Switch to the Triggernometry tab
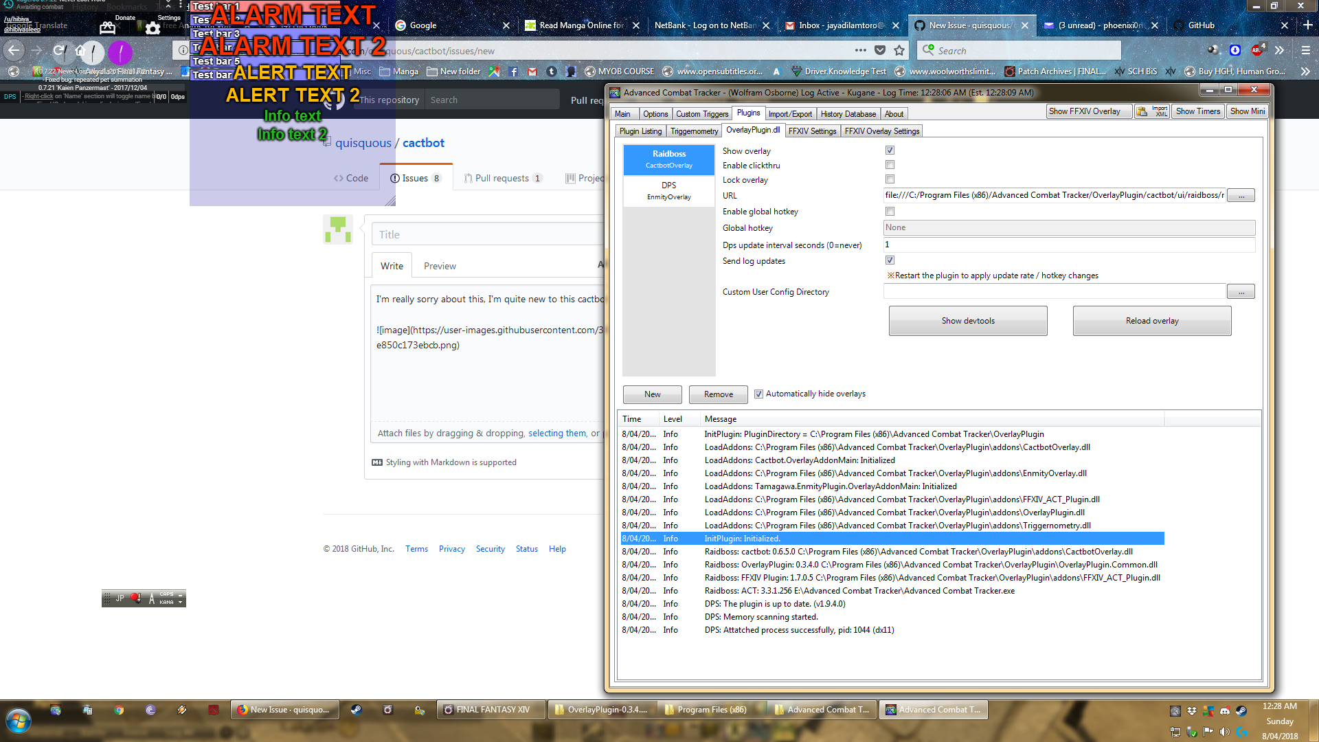This screenshot has width=1319, height=742. 694,131
